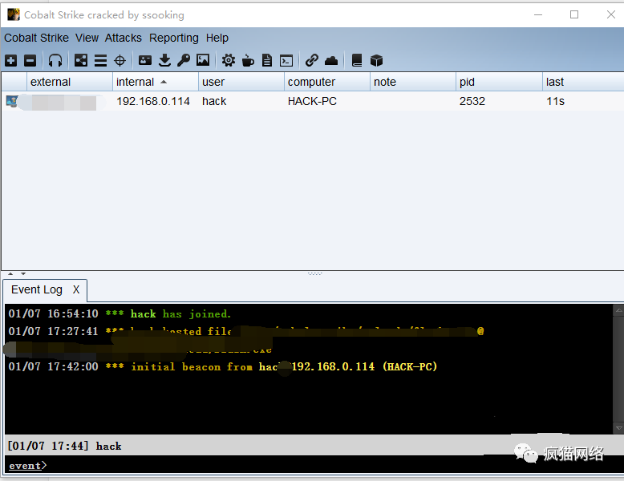Image resolution: width=624 pixels, height=481 pixels.
Task: Open Downloaded files arrow icon
Action: pyautogui.click(x=164, y=60)
